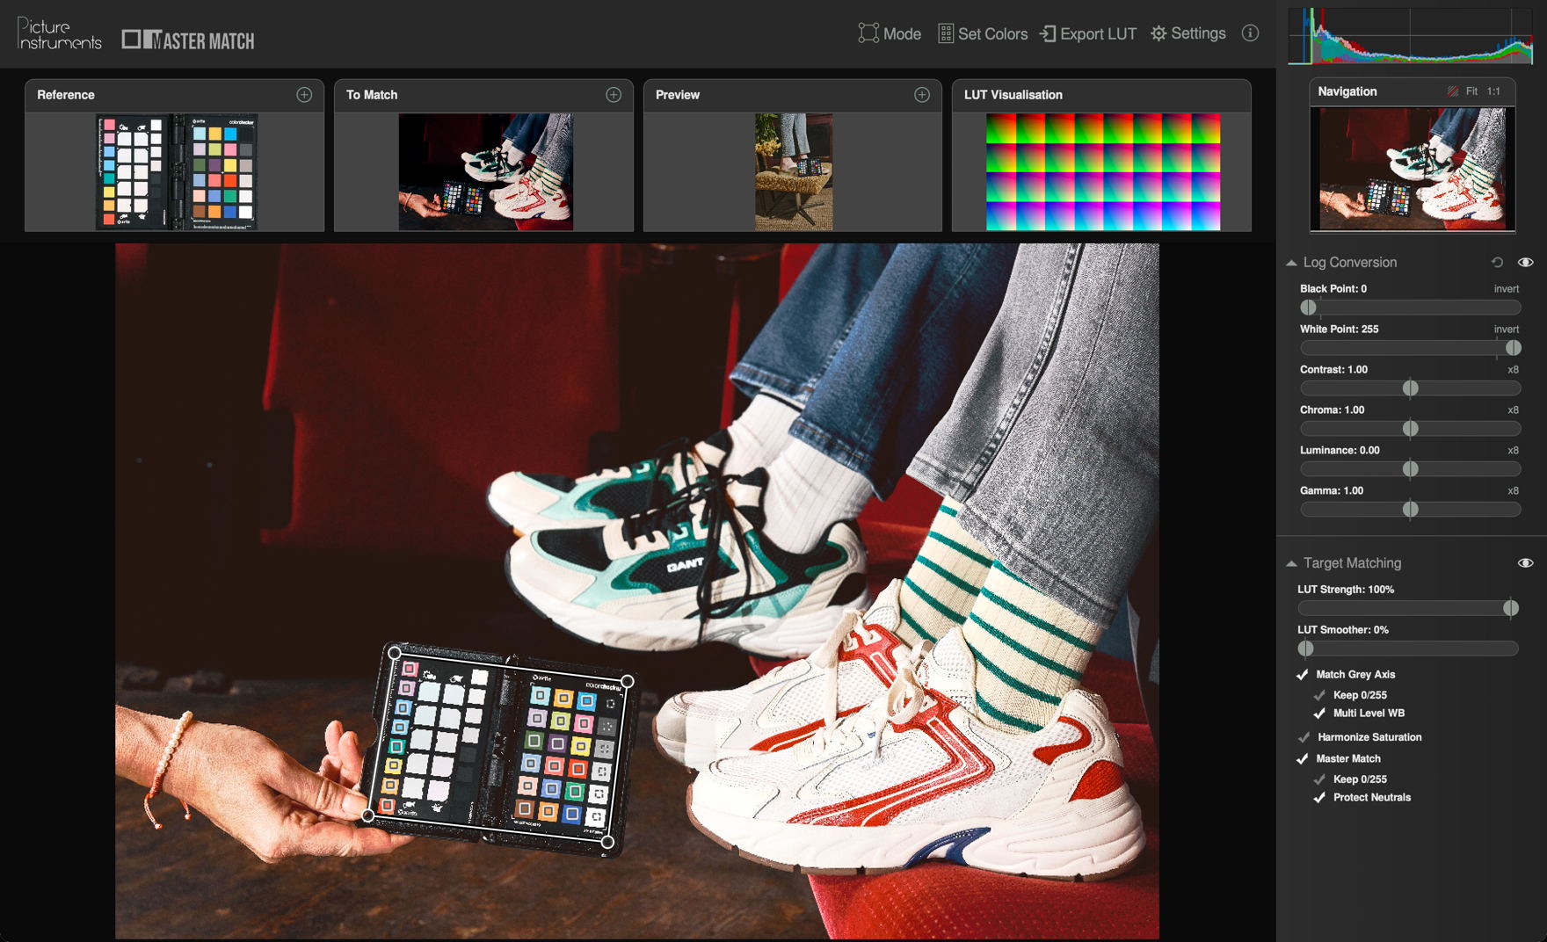Viewport: 1547px width, 942px height.
Task: Set navigation zoom to Fit
Action: click(x=1471, y=91)
